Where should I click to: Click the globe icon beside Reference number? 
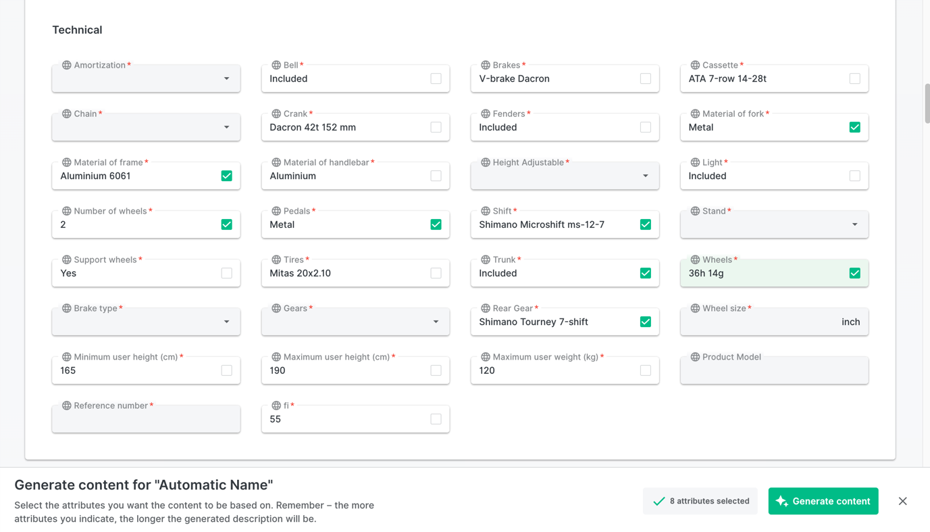[x=66, y=406]
